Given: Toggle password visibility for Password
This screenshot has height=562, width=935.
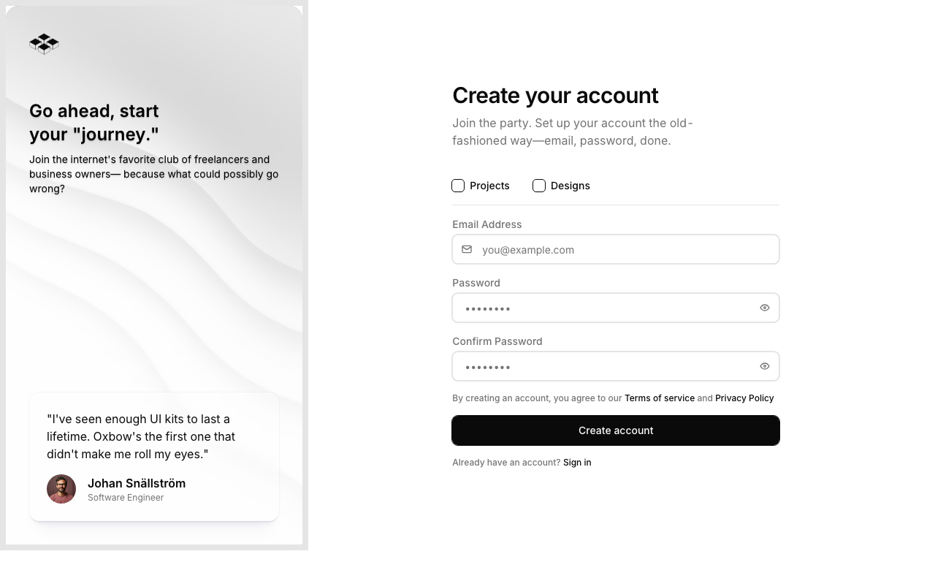Looking at the screenshot, I should [x=764, y=308].
